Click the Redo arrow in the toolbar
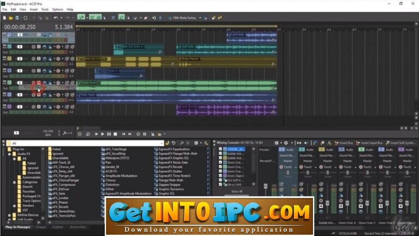Screen dimensions: 419x236 67,18
